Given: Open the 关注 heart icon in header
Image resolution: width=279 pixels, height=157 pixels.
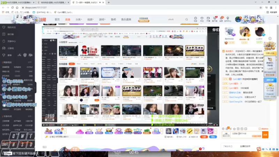Looking at the screenshot, I should (202, 19).
